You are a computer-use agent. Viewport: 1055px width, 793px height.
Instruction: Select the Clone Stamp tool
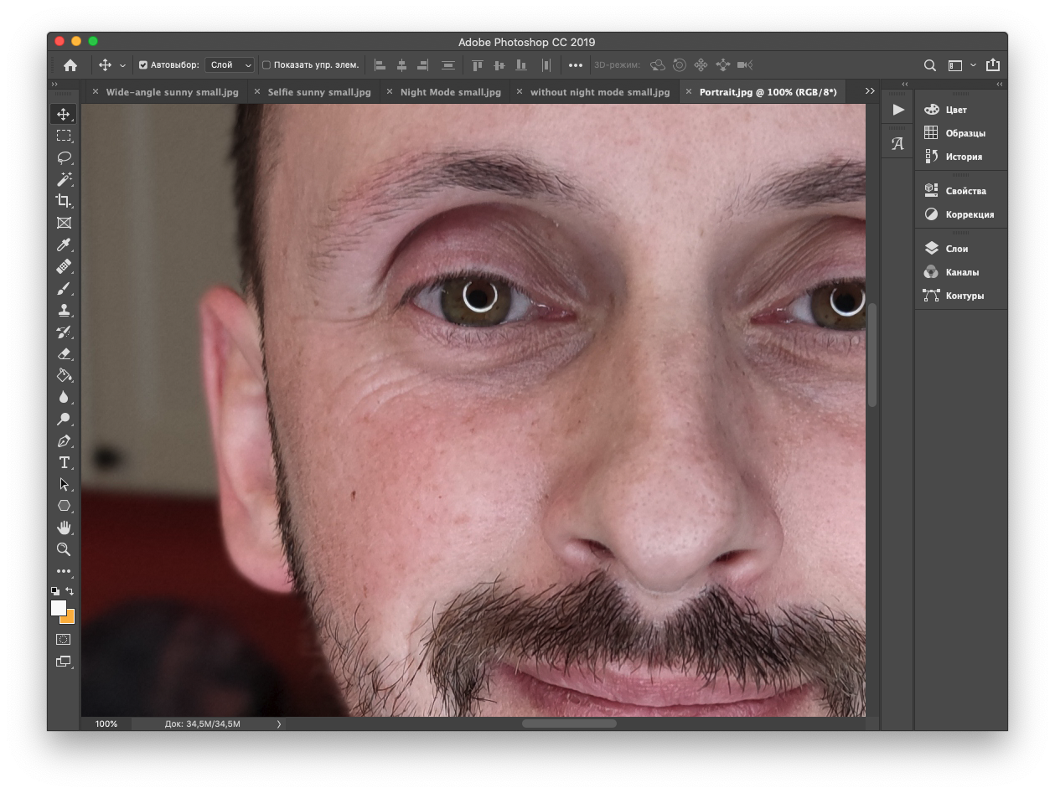tap(64, 311)
